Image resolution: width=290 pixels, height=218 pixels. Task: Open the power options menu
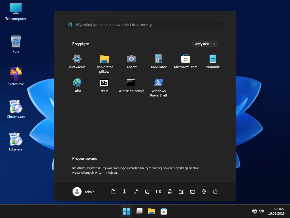[215, 192]
